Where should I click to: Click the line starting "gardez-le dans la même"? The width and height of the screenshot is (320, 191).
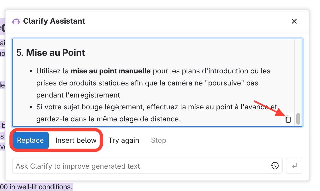point(109,119)
